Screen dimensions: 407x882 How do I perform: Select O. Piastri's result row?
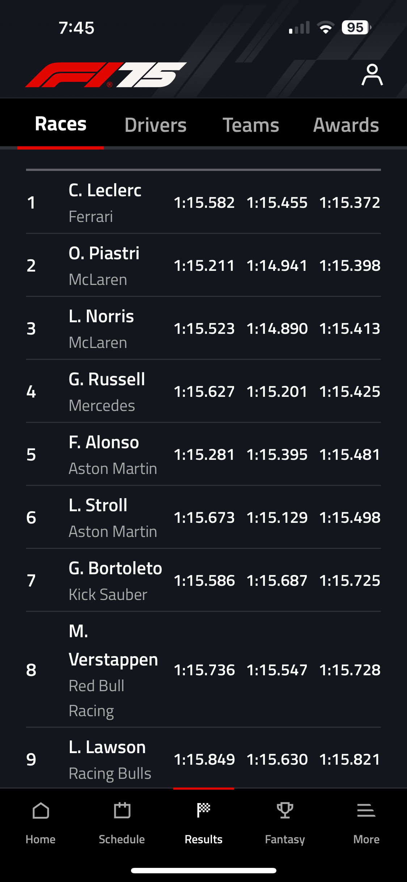point(203,265)
